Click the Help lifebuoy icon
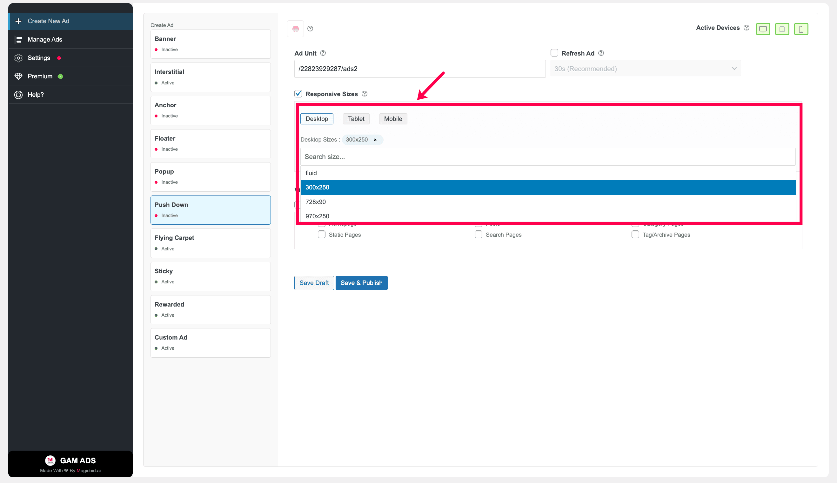 19,95
